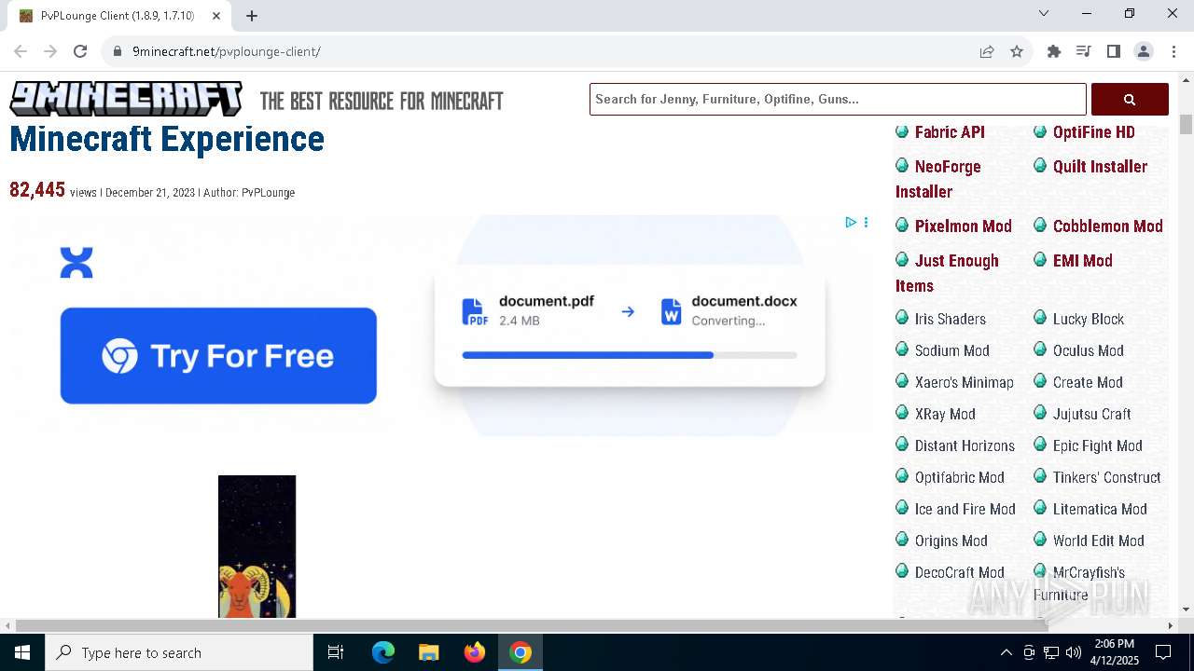The width and height of the screenshot is (1194, 671).
Task: Close the PvPLounge Client tab
Action: pyautogui.click(x=216, y=16)
